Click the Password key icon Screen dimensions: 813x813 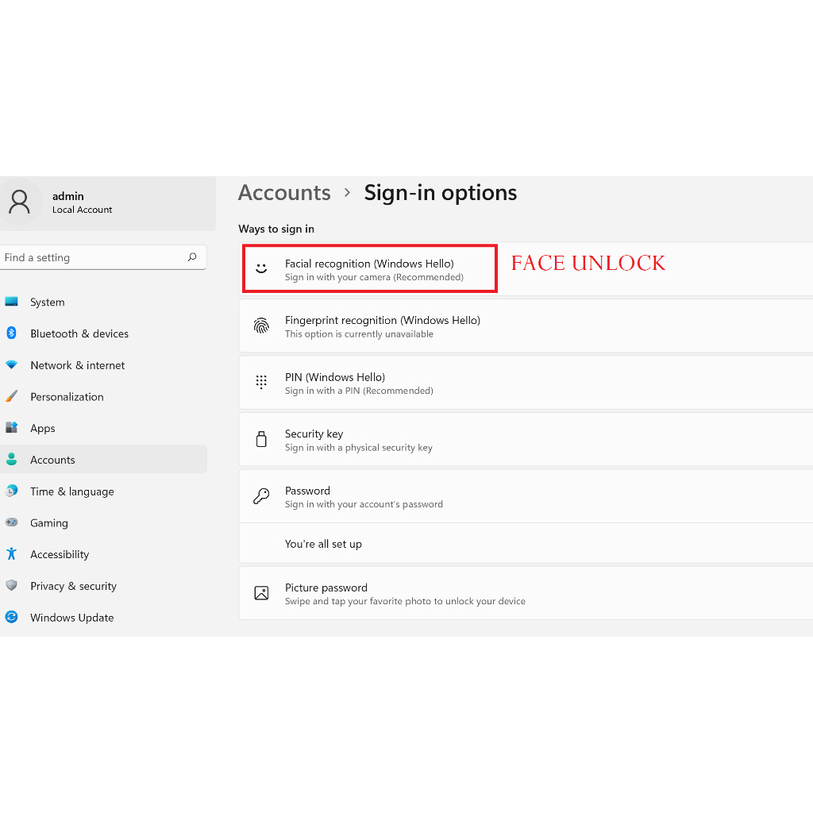tap(261, 496)
